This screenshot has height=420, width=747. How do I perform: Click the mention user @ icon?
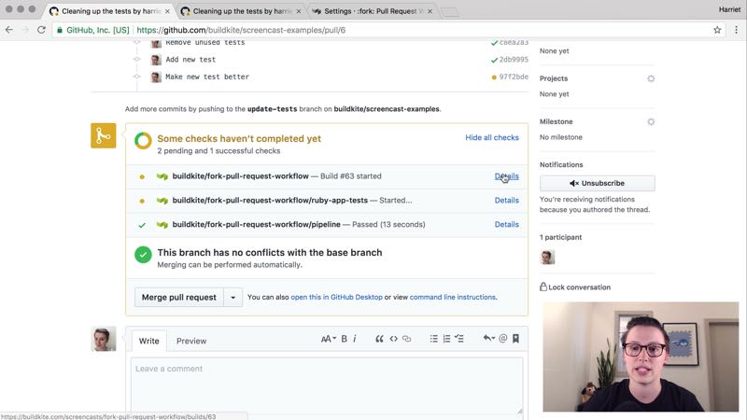point(502,339)
